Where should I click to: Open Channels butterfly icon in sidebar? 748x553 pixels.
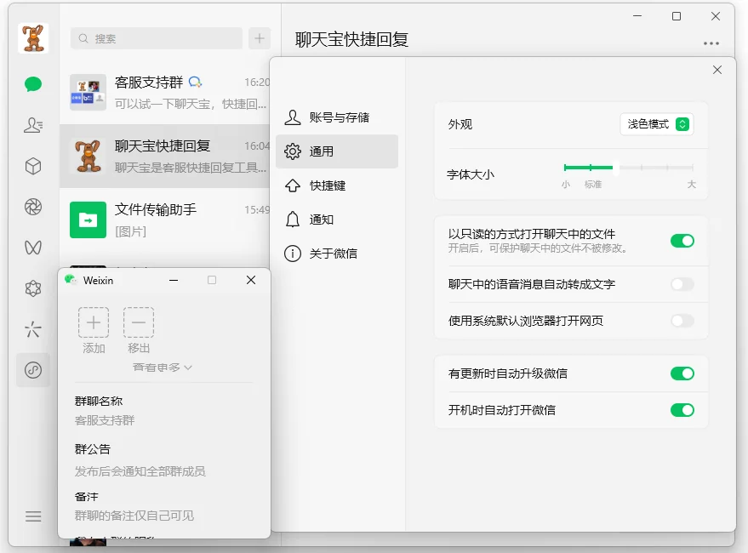[33, 248]
